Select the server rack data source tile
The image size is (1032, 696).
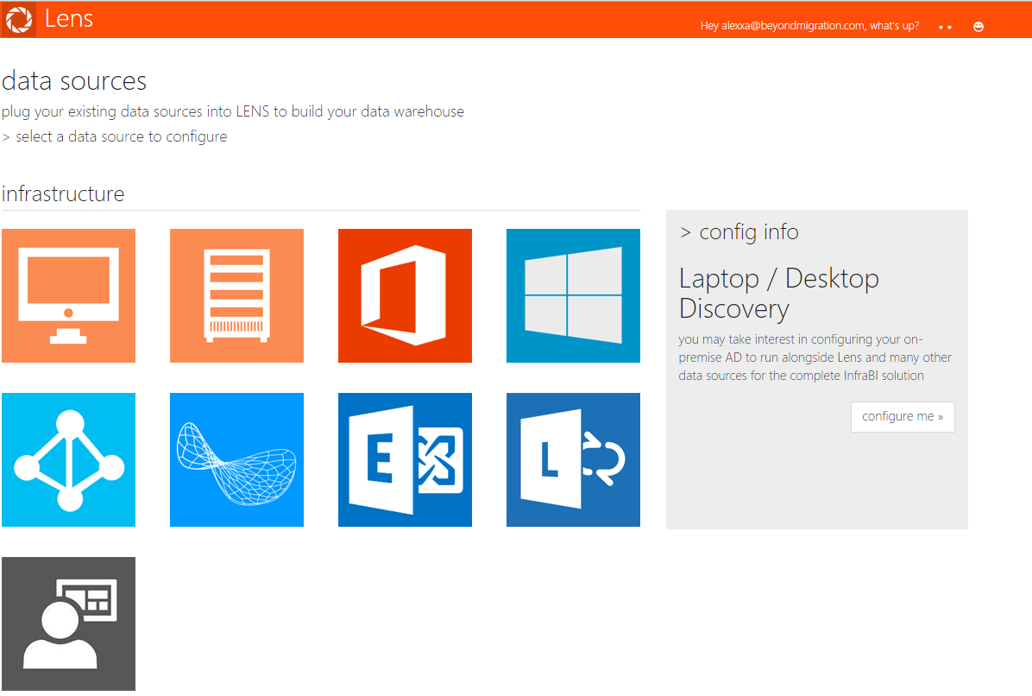(237, 295)
